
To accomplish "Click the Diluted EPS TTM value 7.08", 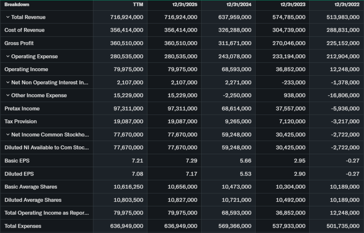I will pyautogui.click(x=138, y=174).
